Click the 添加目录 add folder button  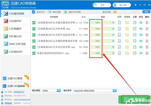[54, 12]
